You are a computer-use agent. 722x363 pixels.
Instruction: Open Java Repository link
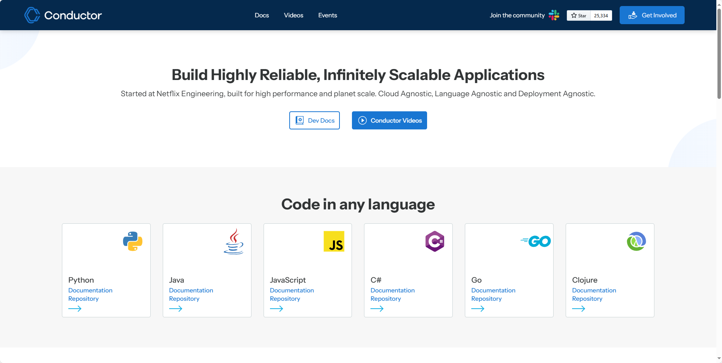(x=184, y=298)
